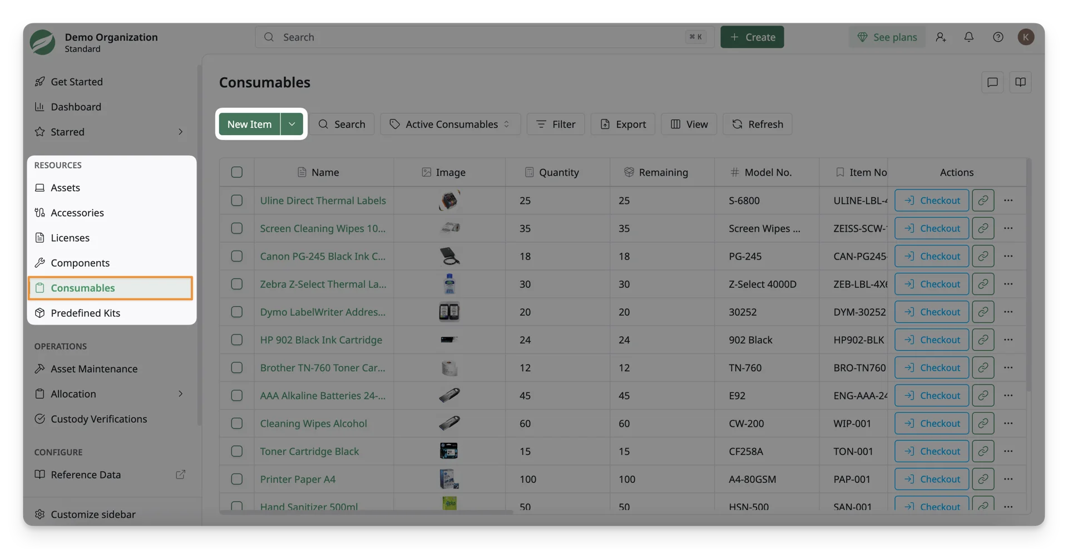Open the documentation book icon
The width and height of the screenshot is (1068, 549).
point(1020,82)
